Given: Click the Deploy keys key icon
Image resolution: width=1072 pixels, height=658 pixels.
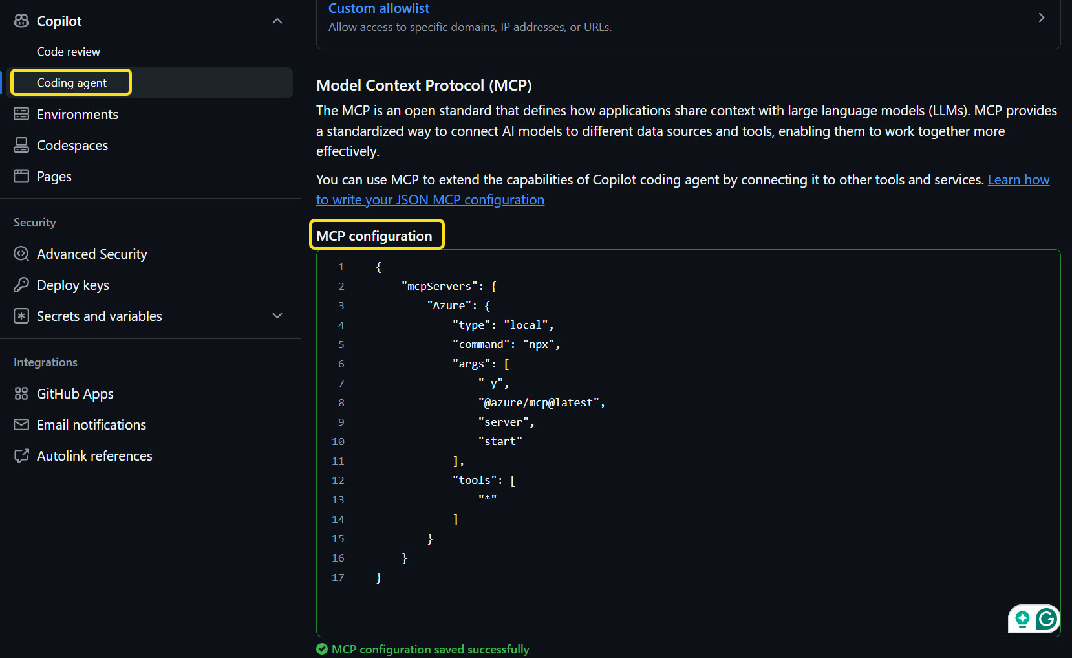Looking at the screenshot, I should click(x=21, y=285).
